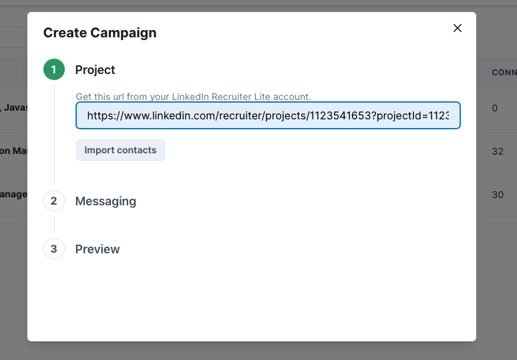Click the connections value 32

coord(497,151)
